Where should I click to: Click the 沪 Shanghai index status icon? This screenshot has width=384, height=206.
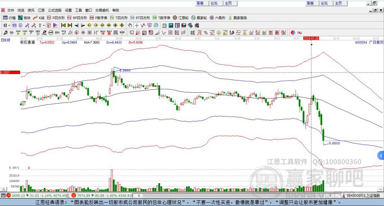click(9, 196)
